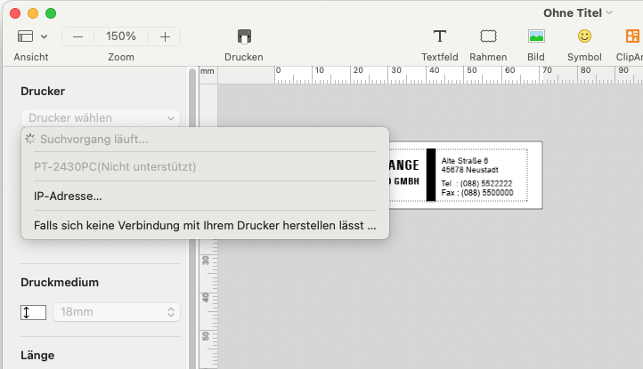This screenshot has height=369, width=643.
Task: Click the Suchvorgang läuft... status entry
Action: [205, 140]
